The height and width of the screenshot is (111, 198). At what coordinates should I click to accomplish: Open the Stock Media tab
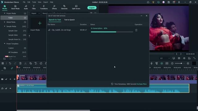tap(15, 7)
